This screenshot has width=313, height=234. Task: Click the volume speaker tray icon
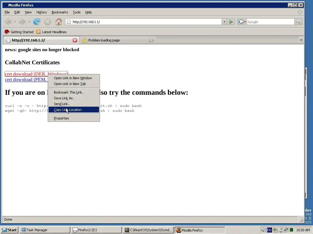coord(264,230)
